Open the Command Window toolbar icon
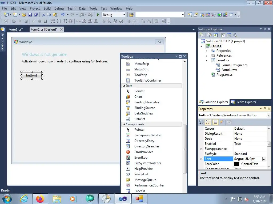The height and width of the screenshot is (204, 273). (231, 15)
